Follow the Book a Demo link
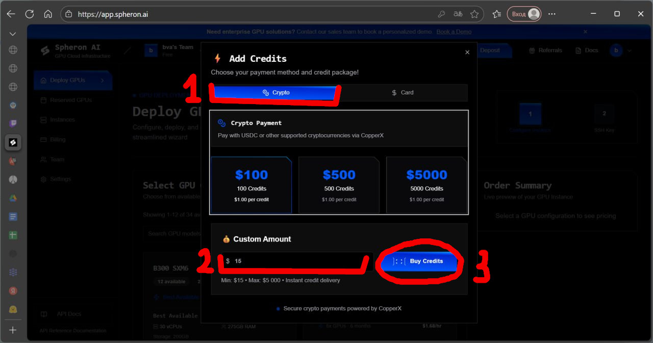653x343 pixels. 454,32
